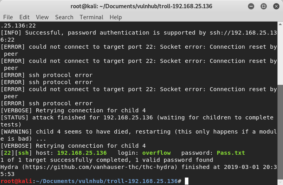Open the View menu

point(42,17)
